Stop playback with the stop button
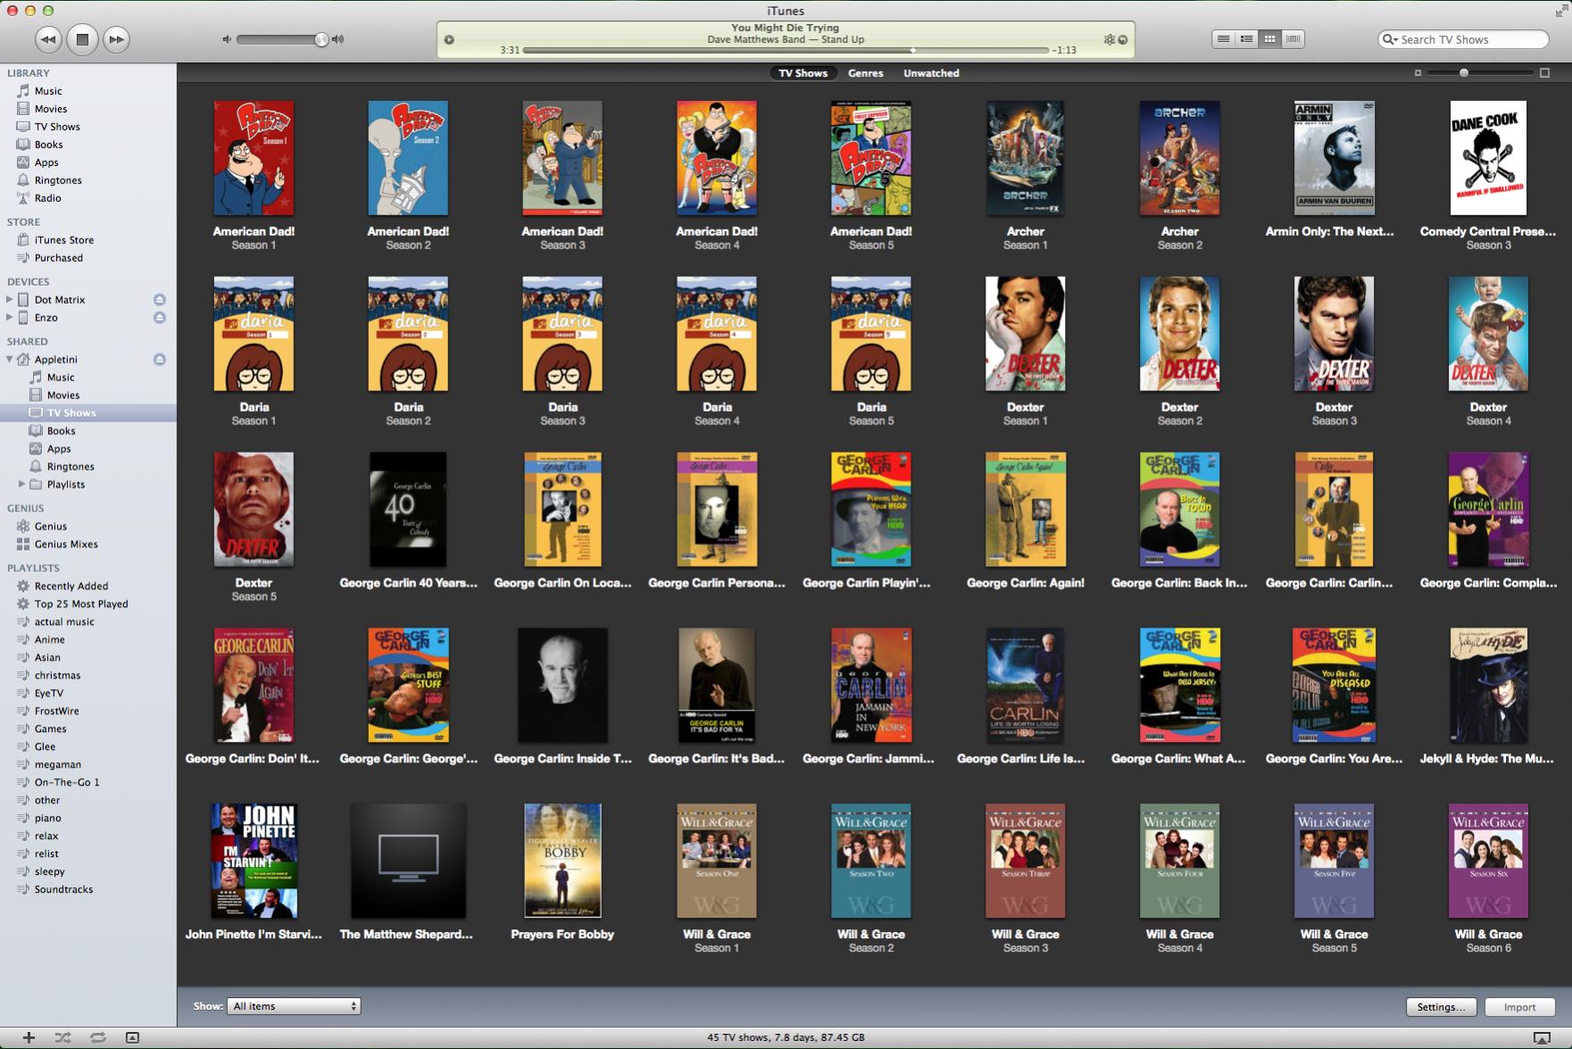Image resolution: width=1572 pixels, height=1049 pixels. pyautogui.click(x=82, y=39)
